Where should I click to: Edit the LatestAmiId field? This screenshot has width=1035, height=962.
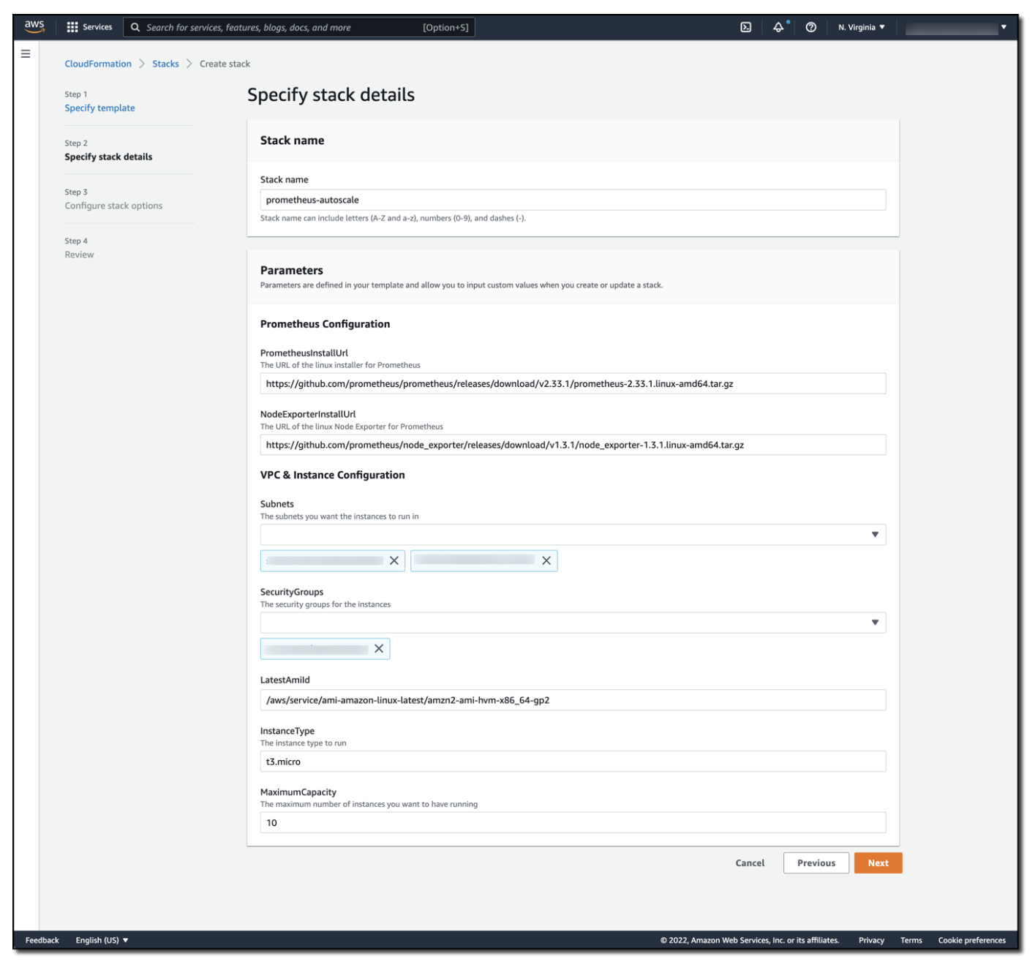point(573,700)
